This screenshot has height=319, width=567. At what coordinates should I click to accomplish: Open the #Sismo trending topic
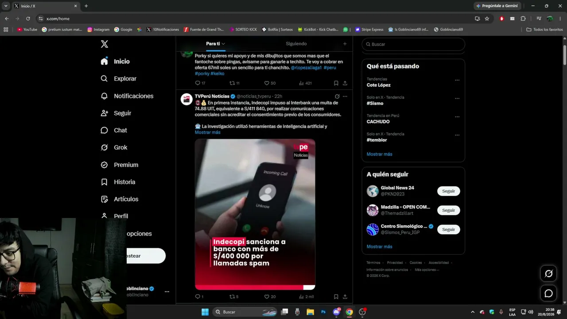click(375, 103)
